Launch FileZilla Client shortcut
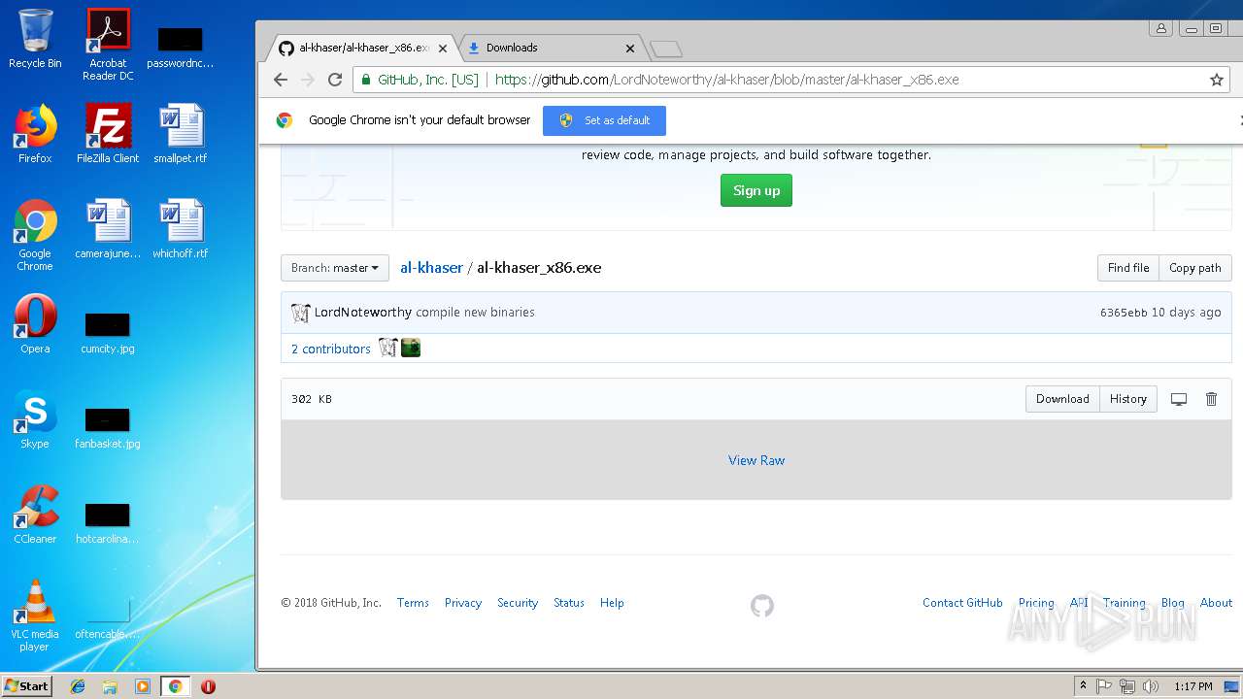This screenshot has height=699, width=1243. (x=108, y=134)
